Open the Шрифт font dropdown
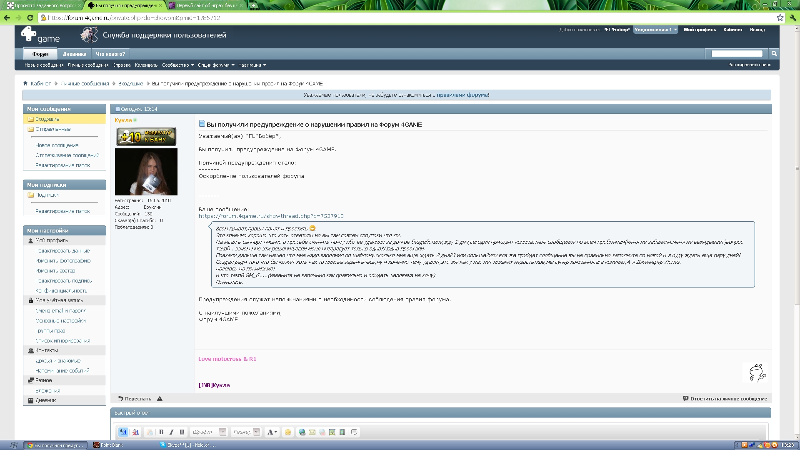Image resolution: width=800 pixels, height=450 pixels. (x=222, y=432)
